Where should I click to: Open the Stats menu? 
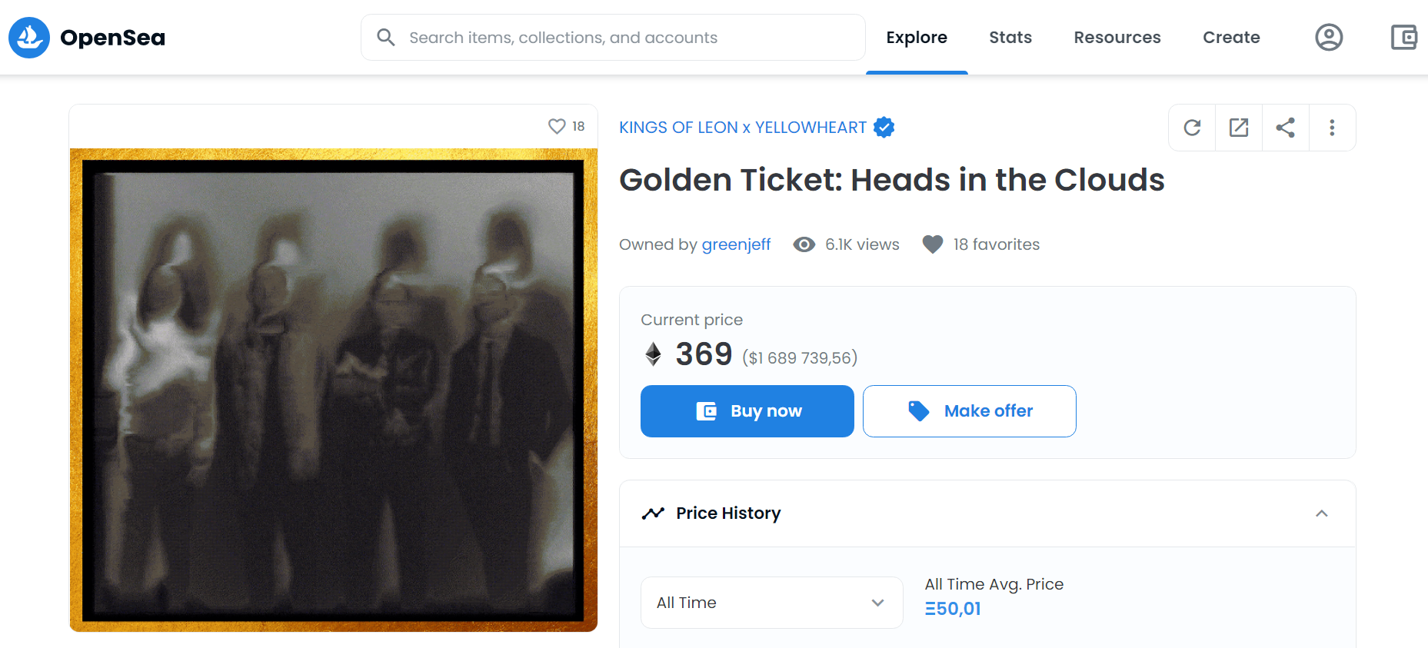[1010, 37]
